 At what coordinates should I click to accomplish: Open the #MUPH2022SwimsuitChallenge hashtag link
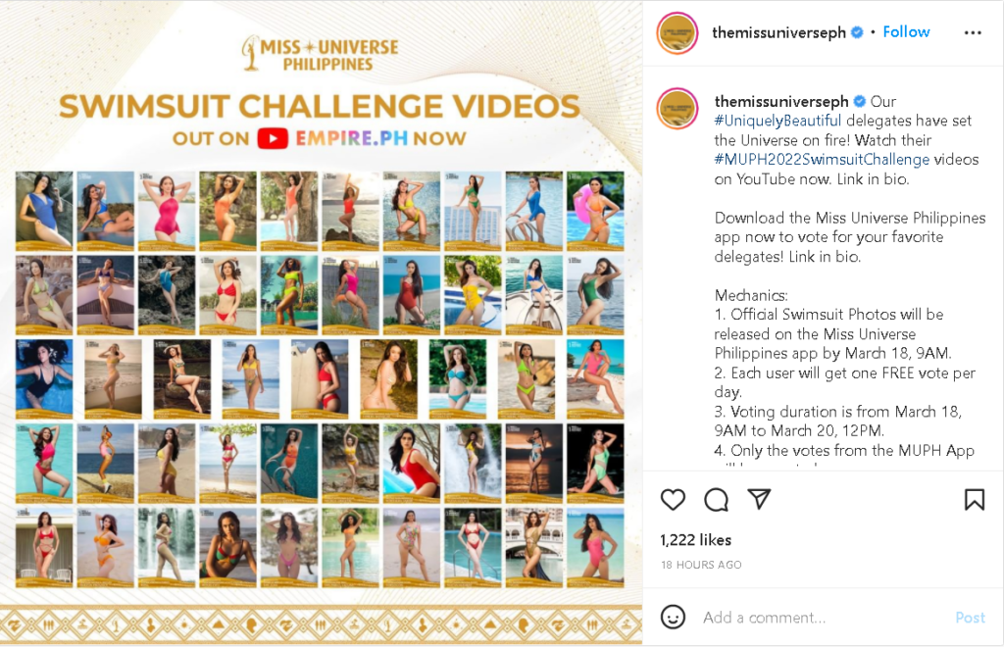(822, 160)
